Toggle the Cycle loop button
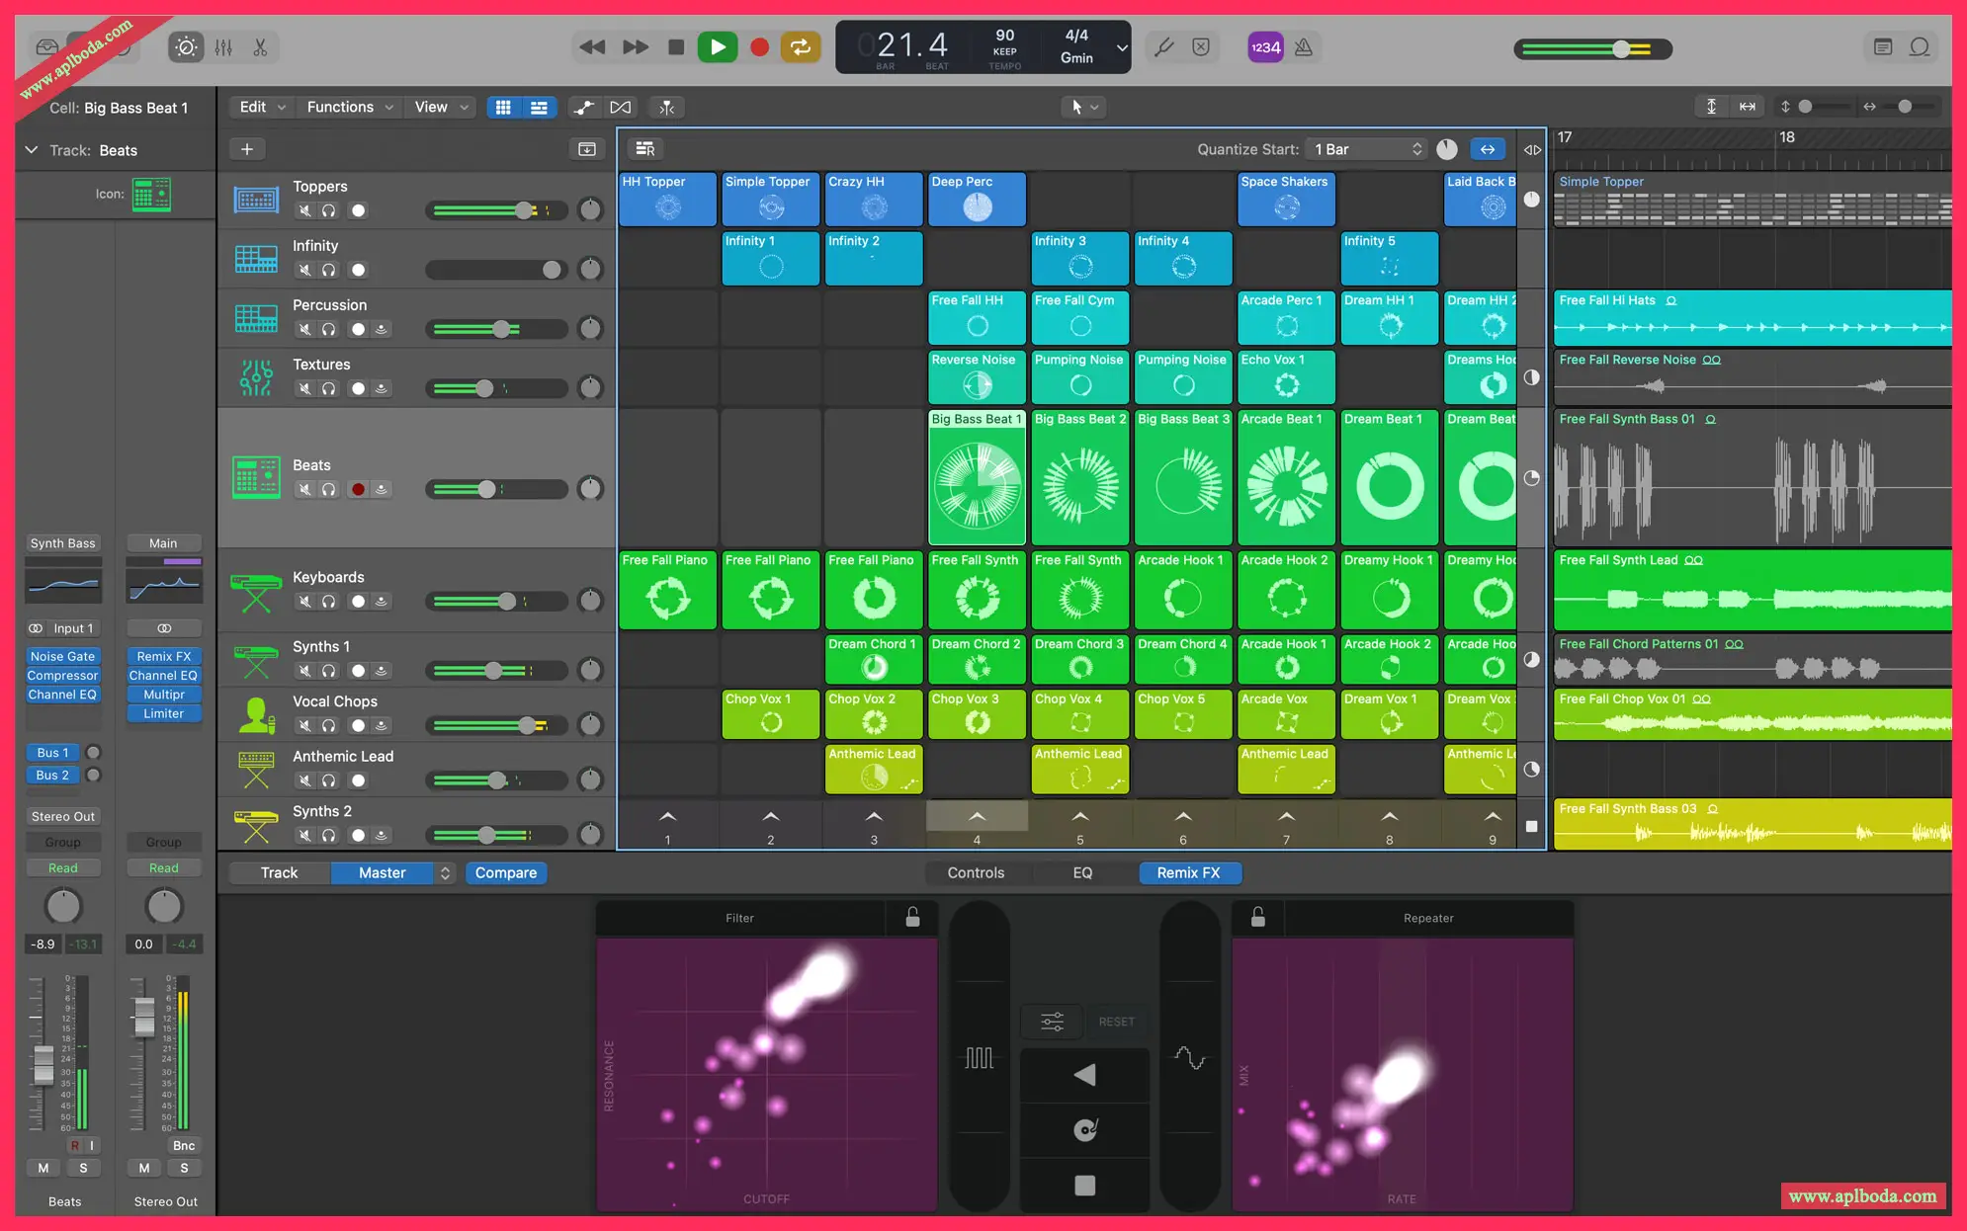 801,47
